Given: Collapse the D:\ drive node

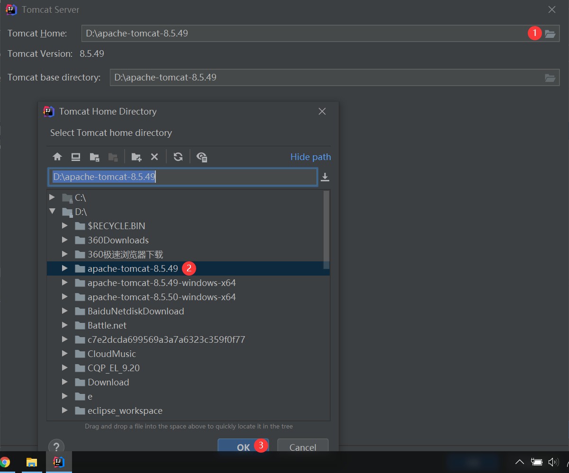Looking at the screenshot, I should click(53, 212).
